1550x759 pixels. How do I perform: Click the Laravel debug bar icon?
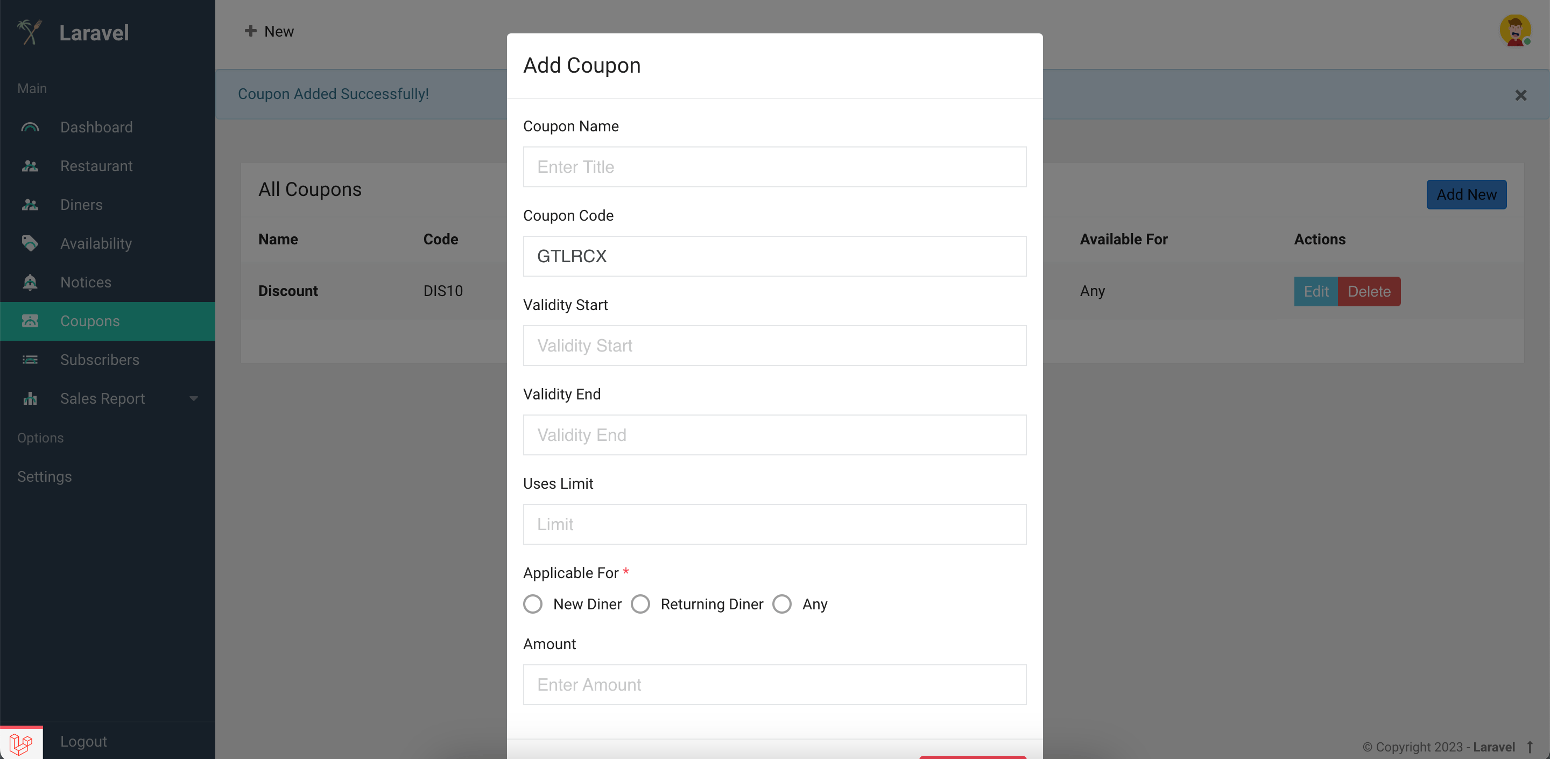pos(21,744)
